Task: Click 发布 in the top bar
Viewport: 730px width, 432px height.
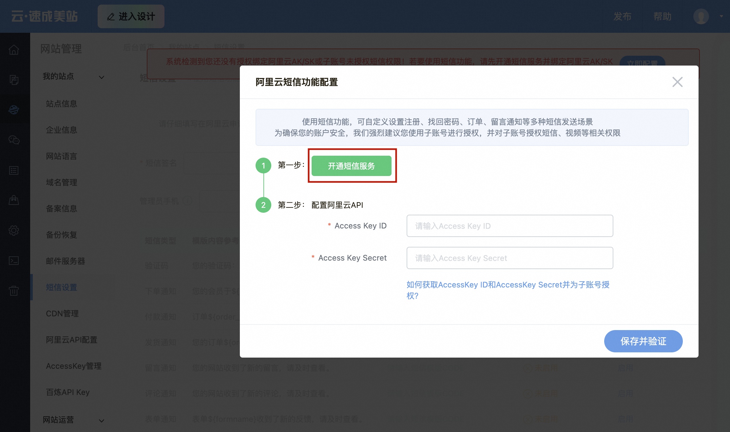Action: coord(622,16)
